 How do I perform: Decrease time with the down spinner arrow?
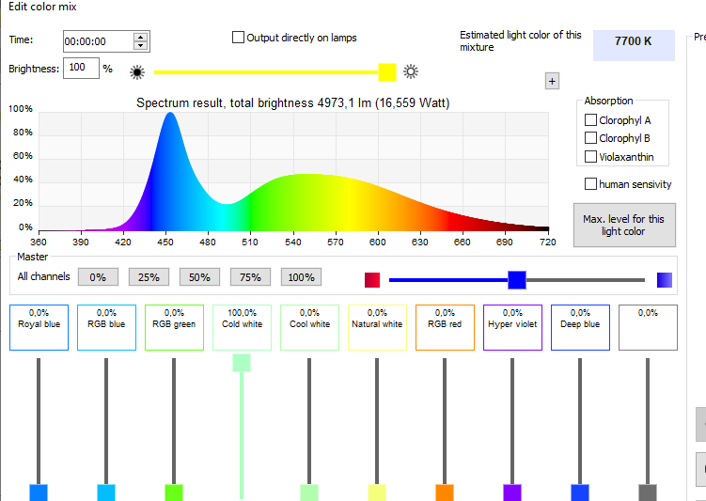coord(141,45)
